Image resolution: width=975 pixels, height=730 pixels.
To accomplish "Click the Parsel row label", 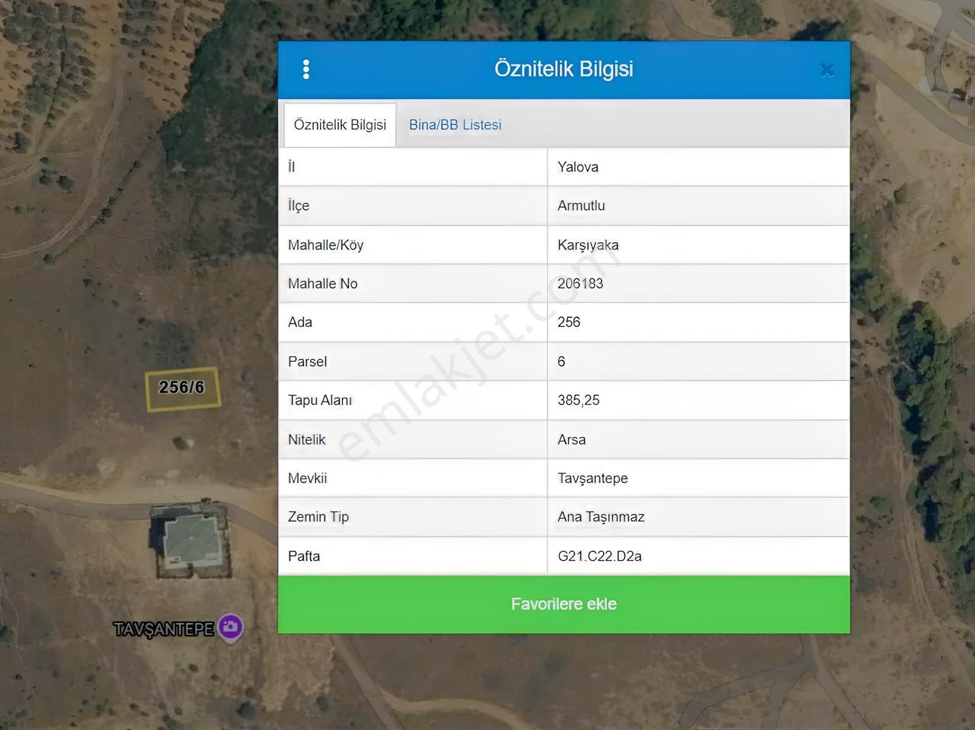I will click(307, 362).
